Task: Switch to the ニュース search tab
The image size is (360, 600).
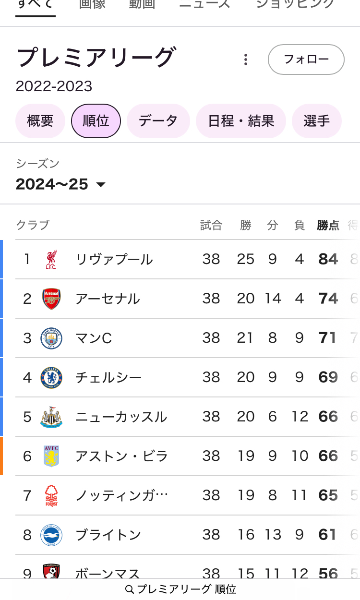Action: pyautogui.click(x=205, y=5)
